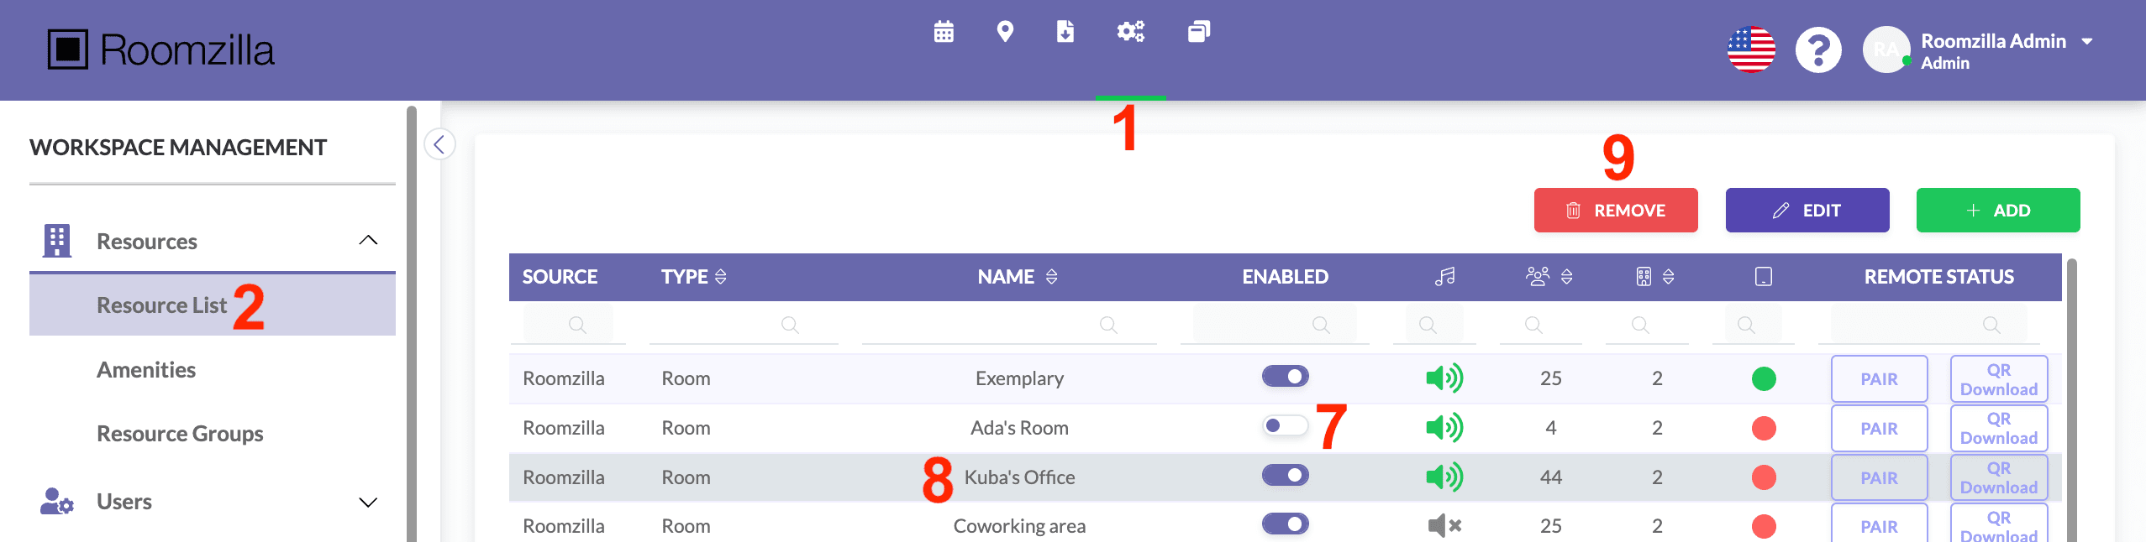2146x542 pixels.
Task: Open the Roomzilla Admin account dropdown
Action: point(2087,41)
